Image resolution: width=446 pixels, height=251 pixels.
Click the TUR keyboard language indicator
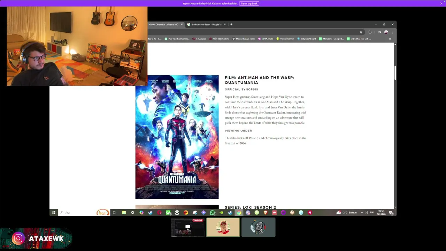click(372, 212)
